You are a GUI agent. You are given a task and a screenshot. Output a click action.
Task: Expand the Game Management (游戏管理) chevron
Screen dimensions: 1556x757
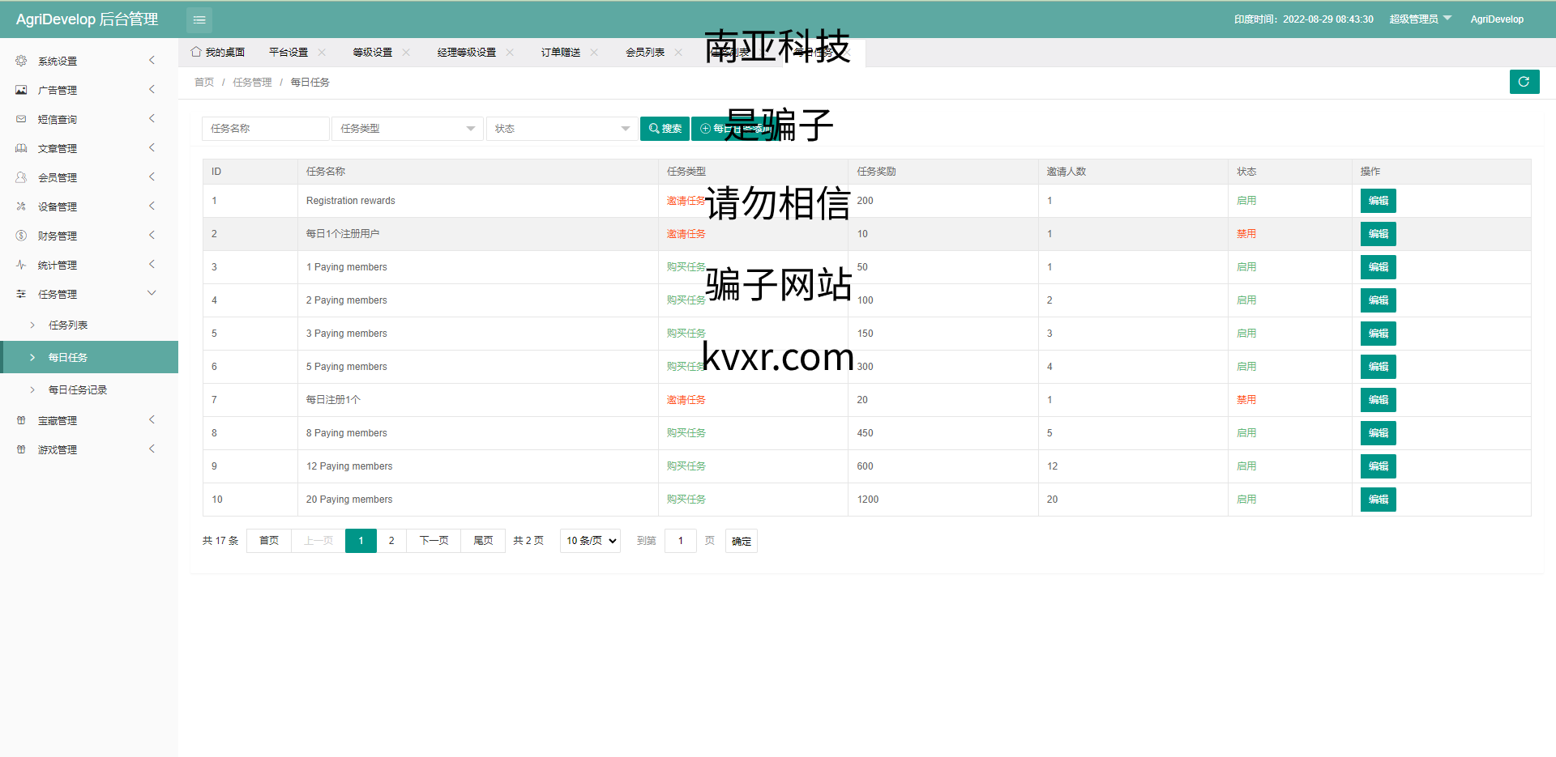[x=152, y=449]
